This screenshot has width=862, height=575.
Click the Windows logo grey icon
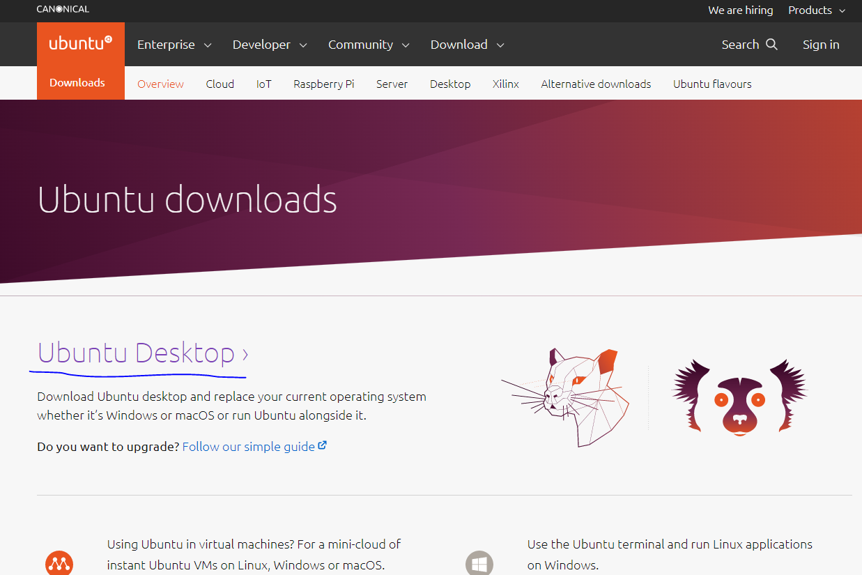click(479, 562)
